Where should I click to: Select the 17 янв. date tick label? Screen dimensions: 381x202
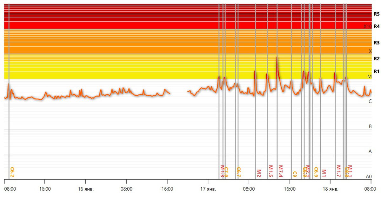208,189
